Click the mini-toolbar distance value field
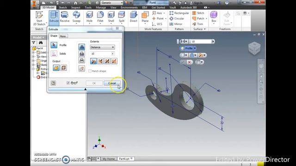The height and width of the screenshot is (166, 296). [200, 41]
